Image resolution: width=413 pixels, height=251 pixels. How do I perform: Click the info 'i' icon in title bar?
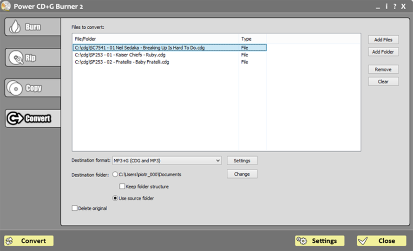point(387,6)
